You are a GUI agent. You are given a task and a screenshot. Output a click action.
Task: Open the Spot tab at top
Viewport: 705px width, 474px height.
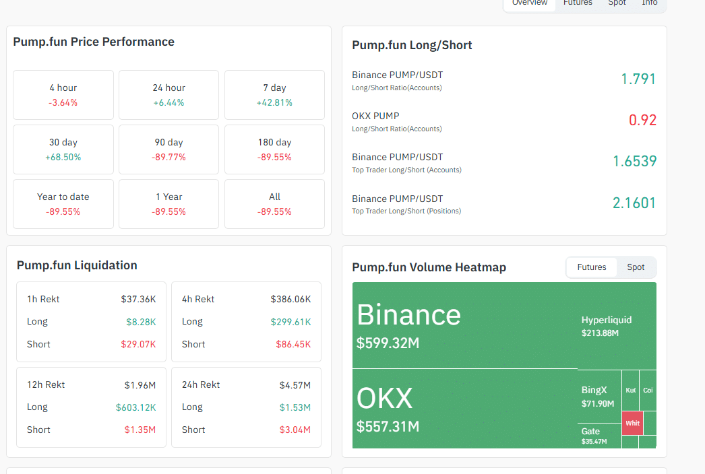617,3
